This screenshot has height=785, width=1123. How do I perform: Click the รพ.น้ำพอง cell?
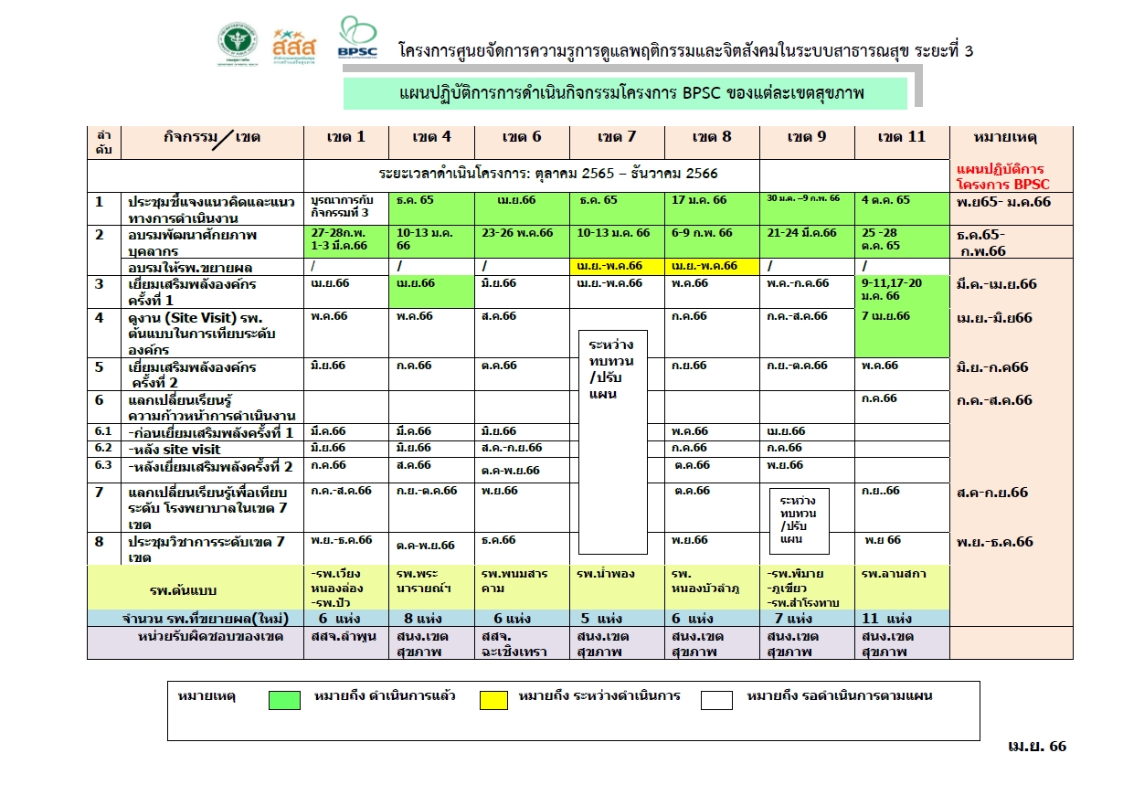[605, 574]
